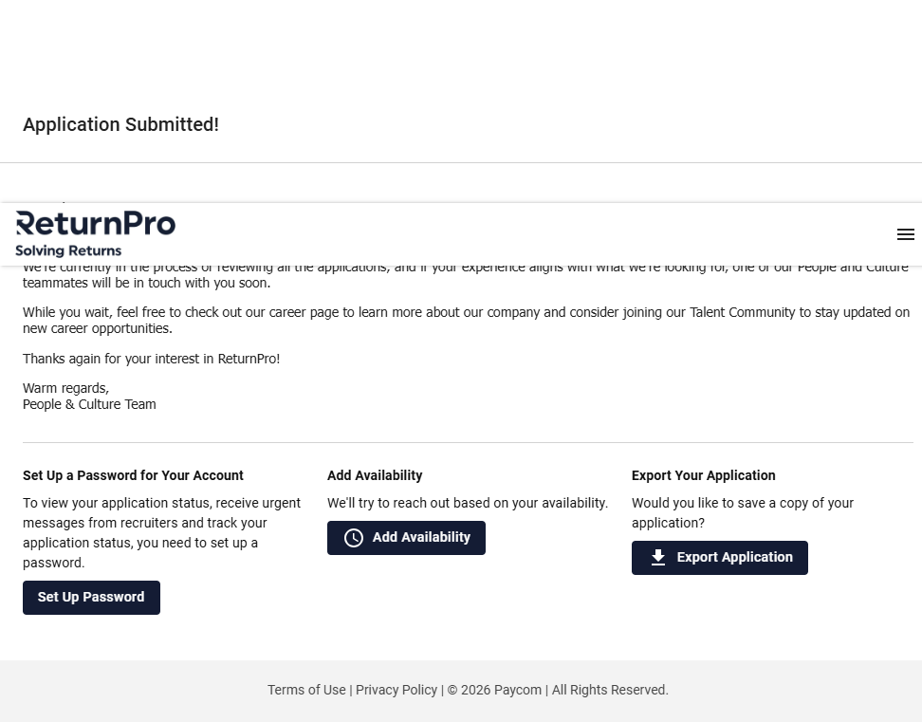Viewport: 922px width, 722px height.
Task: Click the Solving Returns tagline
Action: pyautogui.click(x=68, y=251)
